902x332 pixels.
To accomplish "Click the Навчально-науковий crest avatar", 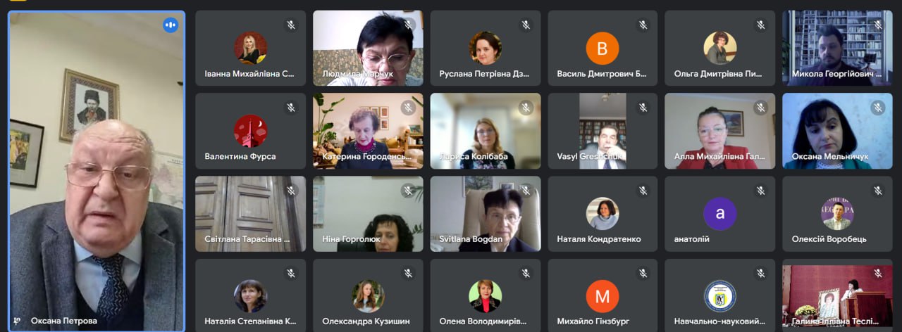I will point(720,296).
